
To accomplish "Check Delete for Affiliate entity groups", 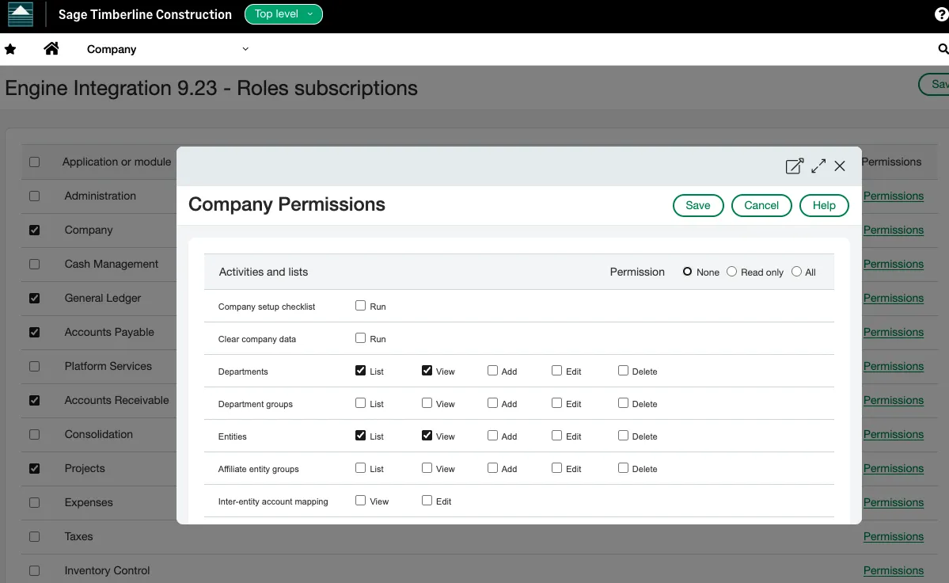I will 624,468.
